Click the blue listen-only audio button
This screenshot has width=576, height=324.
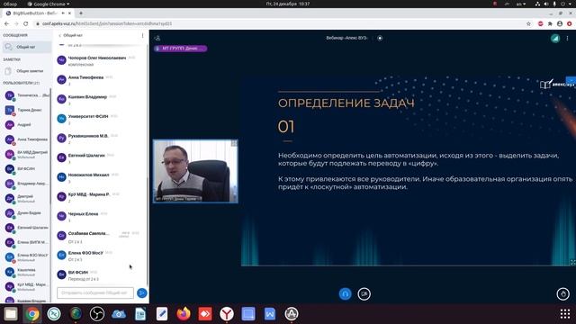pyautogui.click(x=345, y=294)
